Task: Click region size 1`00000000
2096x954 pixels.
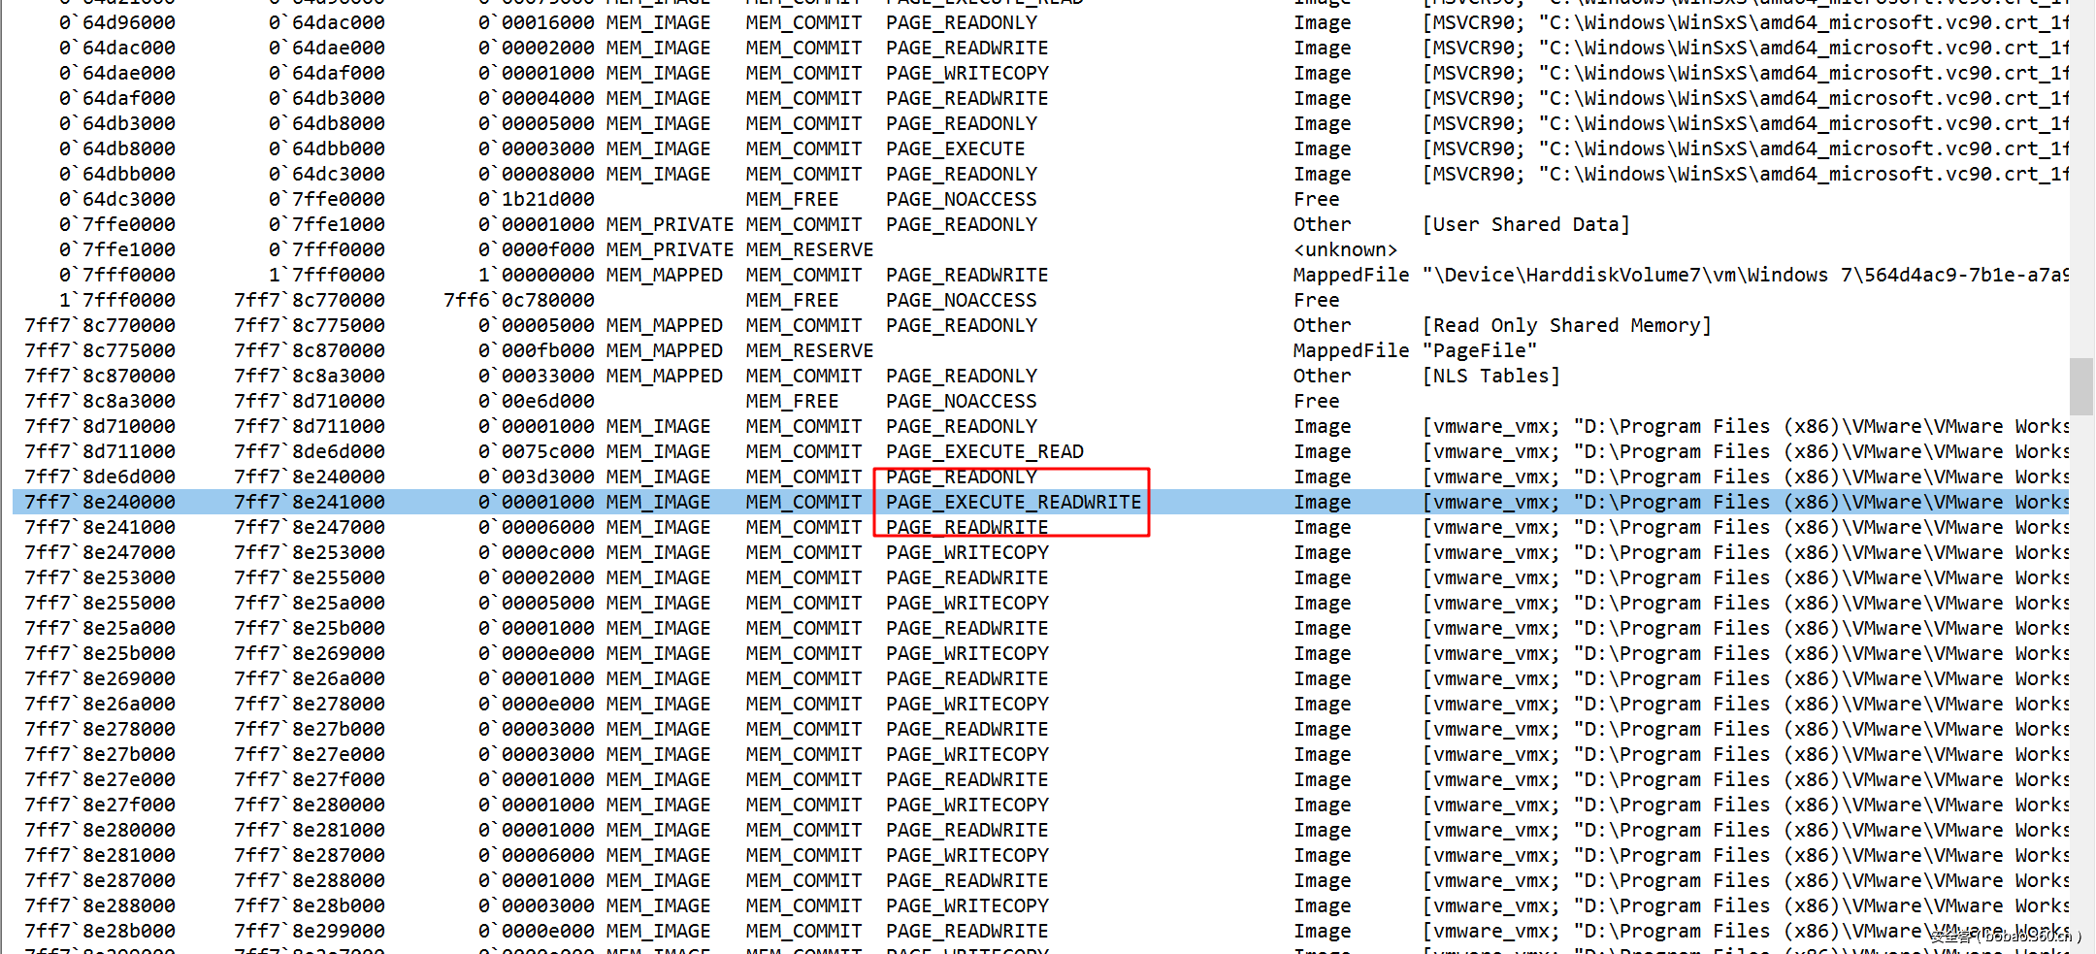Action: click(537, 275)
